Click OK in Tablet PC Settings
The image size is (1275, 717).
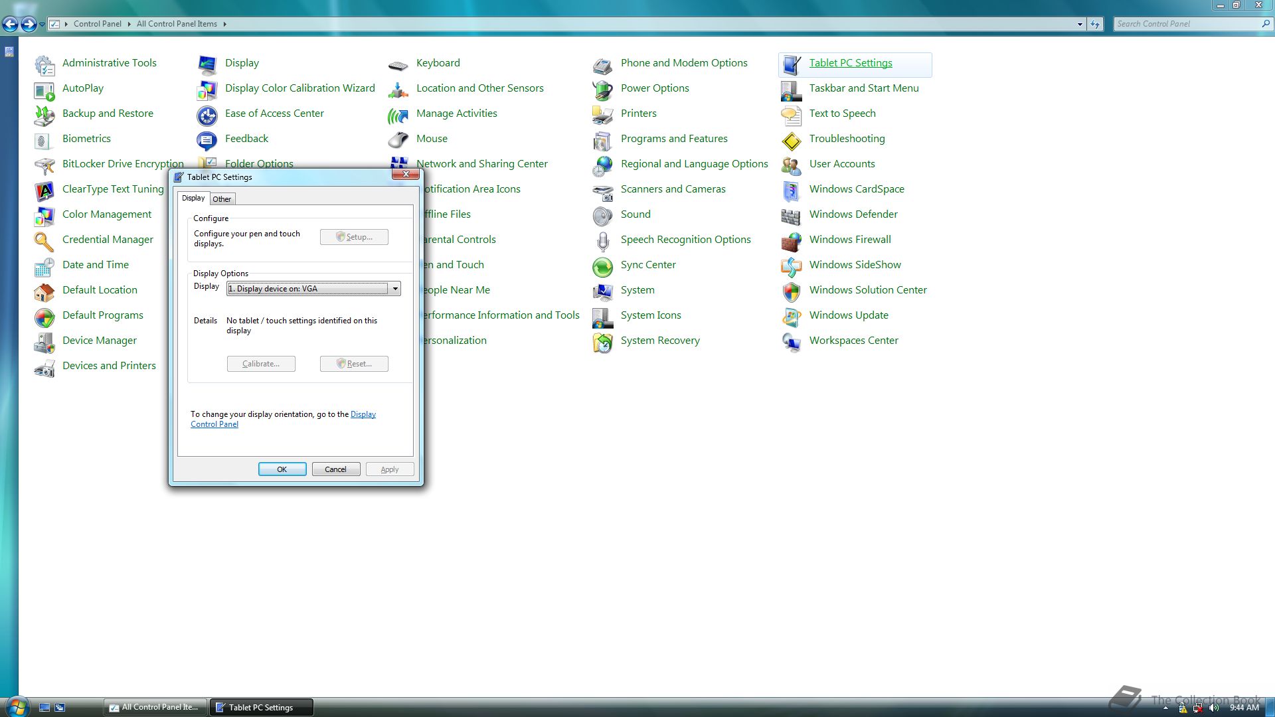282,469
